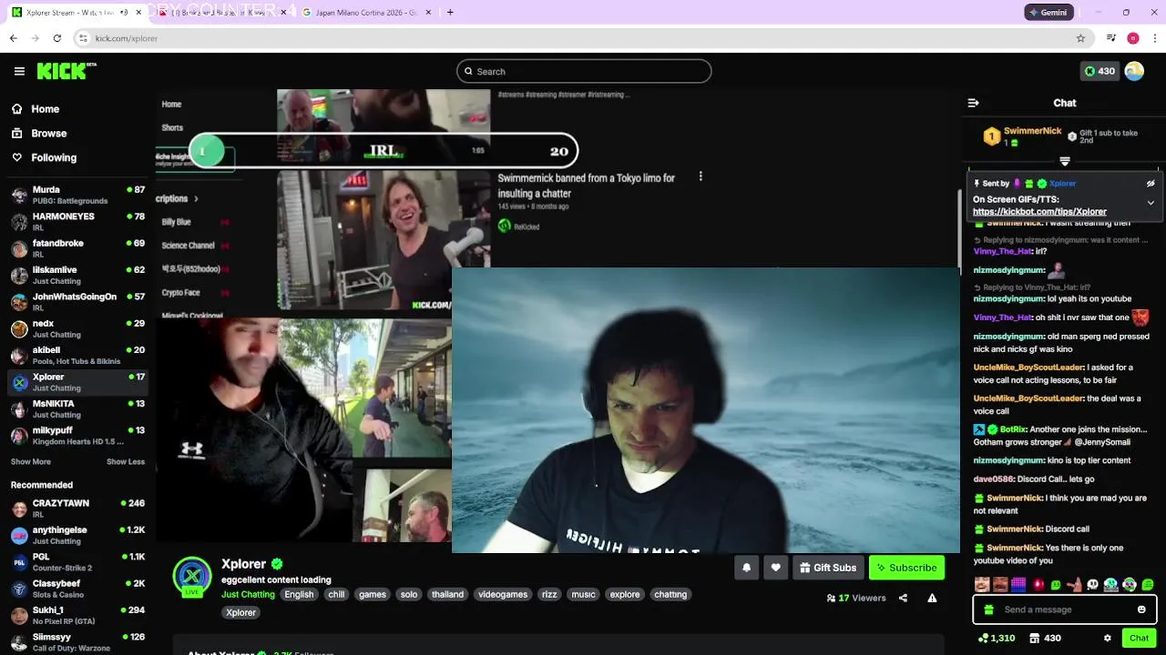
Task: Select the videogames tag
Action: click(x=503, y=595)
